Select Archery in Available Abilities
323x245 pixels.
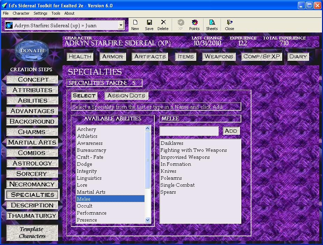(110, 129)
